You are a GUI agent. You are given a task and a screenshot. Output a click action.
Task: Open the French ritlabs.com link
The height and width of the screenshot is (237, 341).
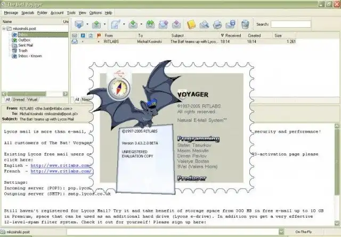tap(60, 171)
